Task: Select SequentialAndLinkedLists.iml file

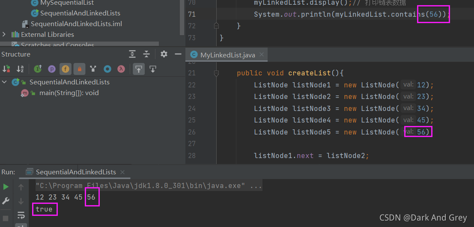Action: click(76, 24)
